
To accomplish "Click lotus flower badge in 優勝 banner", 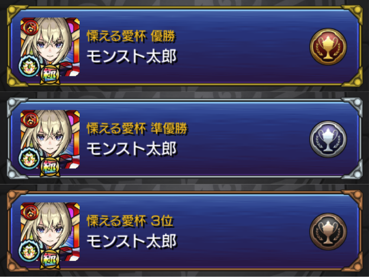I will [29, 67].
